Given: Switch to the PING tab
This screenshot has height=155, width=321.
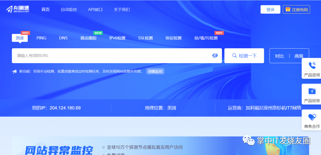Looking at the screenshot, I should (x=41, y=38).
